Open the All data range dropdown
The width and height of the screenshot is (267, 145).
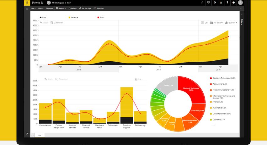coord(216,23)
